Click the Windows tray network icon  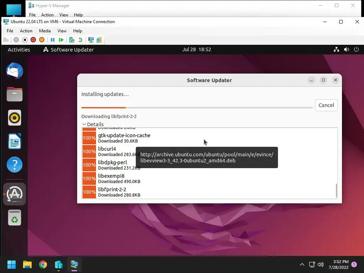coord(312,264)
